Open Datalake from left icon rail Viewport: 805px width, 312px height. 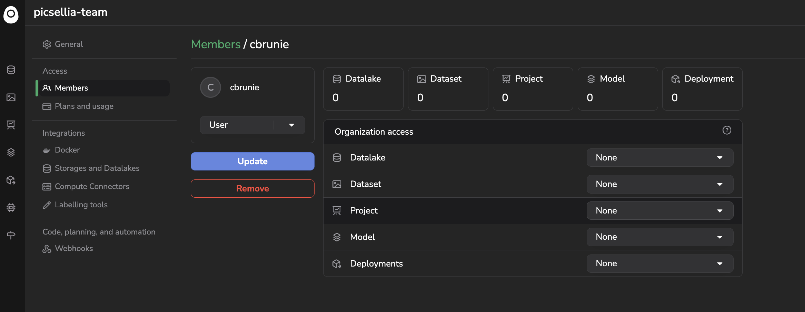[11, 70]
